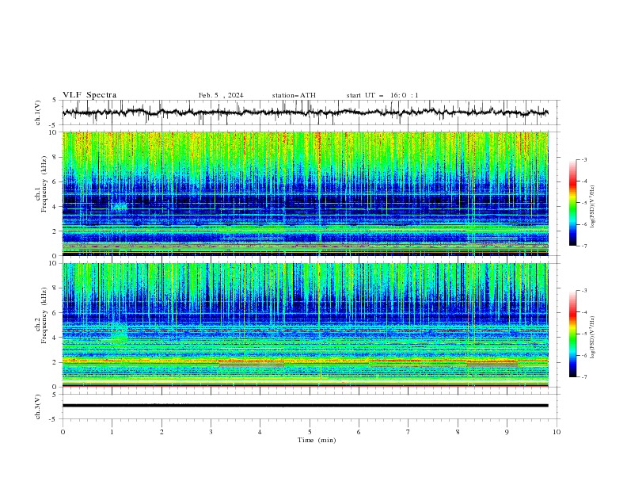
Task: Click the "-3" label on ch.1 color bar
Action: 583,159
